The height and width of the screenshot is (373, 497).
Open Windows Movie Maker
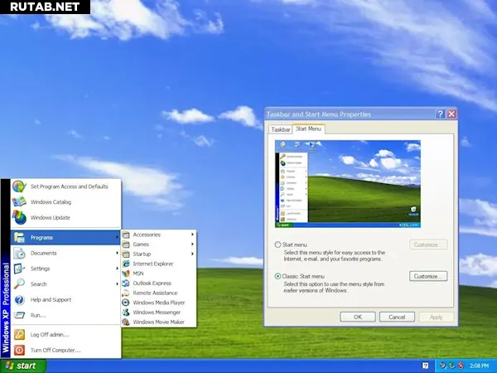158,322
